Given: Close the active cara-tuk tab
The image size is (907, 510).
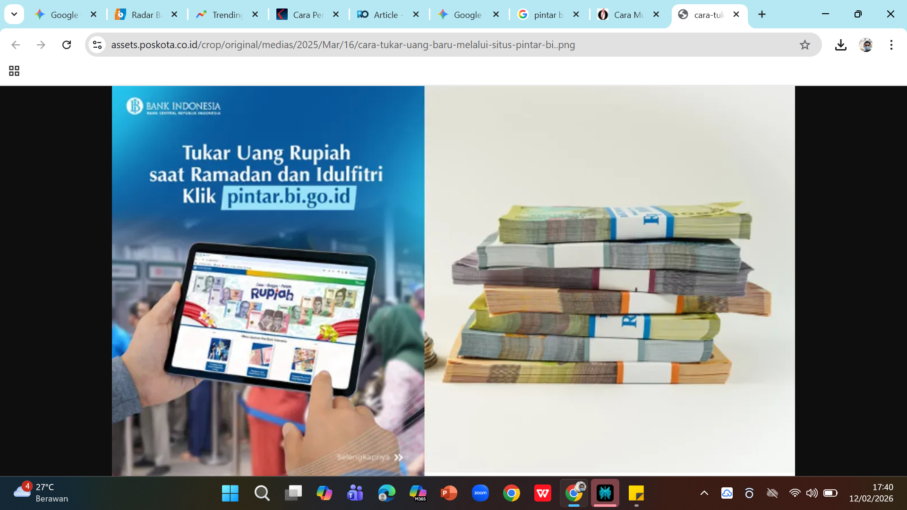Looking at the screenshot, I should pyautogui.click(x=736, y=15).
